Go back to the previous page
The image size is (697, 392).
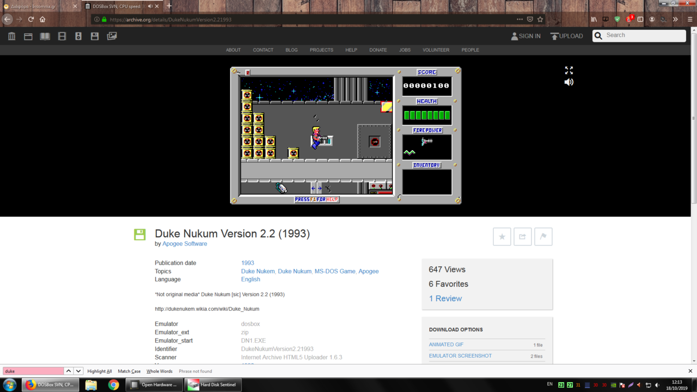tap(8, 19)
